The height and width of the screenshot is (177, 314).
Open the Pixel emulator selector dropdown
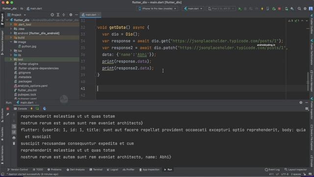click(221, 9)
